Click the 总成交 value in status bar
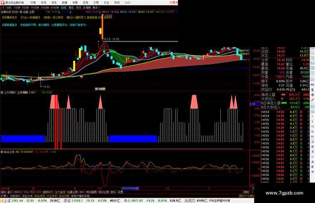The width and height of the screenshot is (315, 203). (x=202, y=200)
